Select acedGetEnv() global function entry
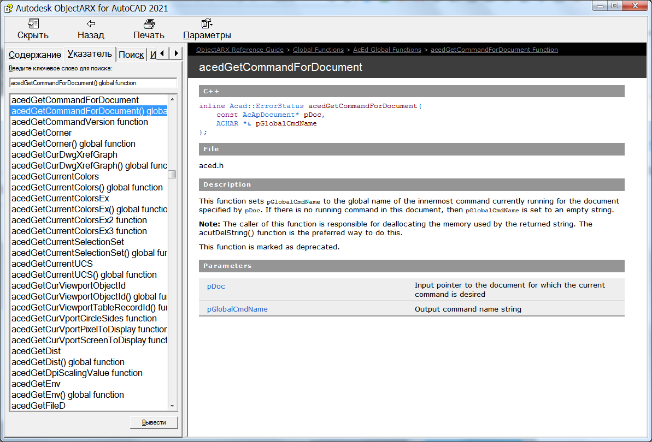Screen dimensions: 652x442 [x=89, y=395]
